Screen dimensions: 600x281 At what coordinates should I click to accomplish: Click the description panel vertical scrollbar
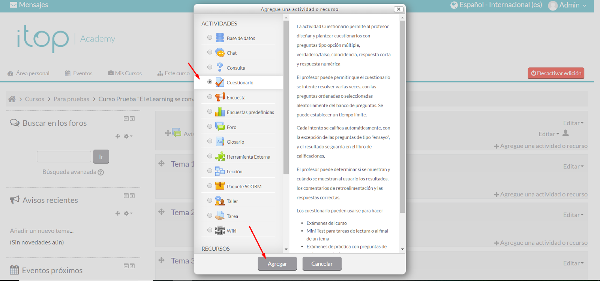coord(402,117)
